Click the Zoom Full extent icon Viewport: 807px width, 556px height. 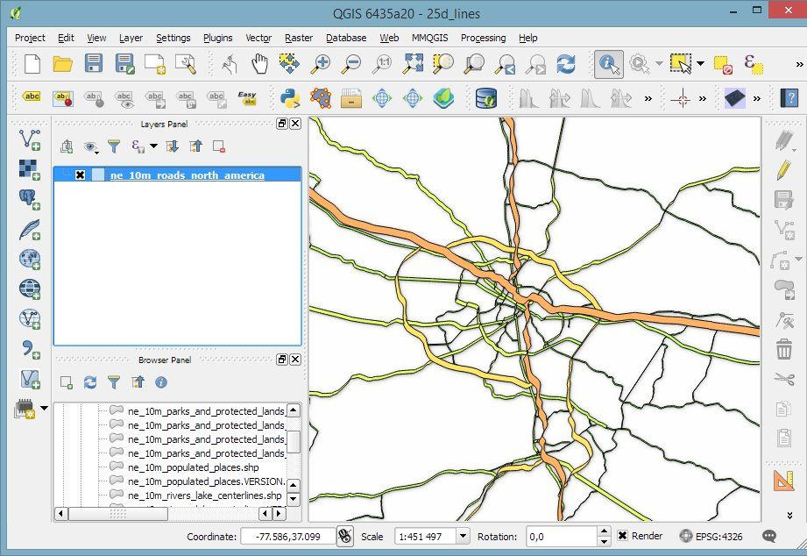413,64
